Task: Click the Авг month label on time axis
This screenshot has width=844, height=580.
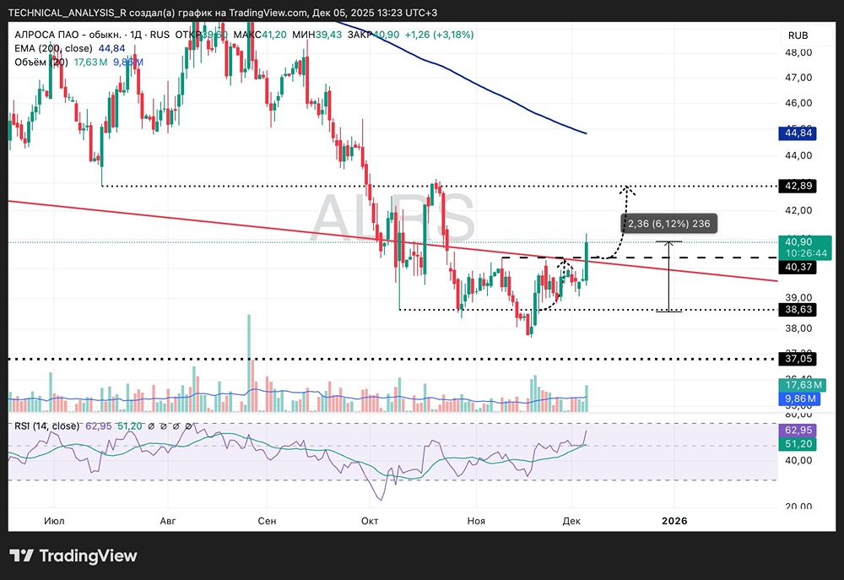Action: [x=168, y=521]
